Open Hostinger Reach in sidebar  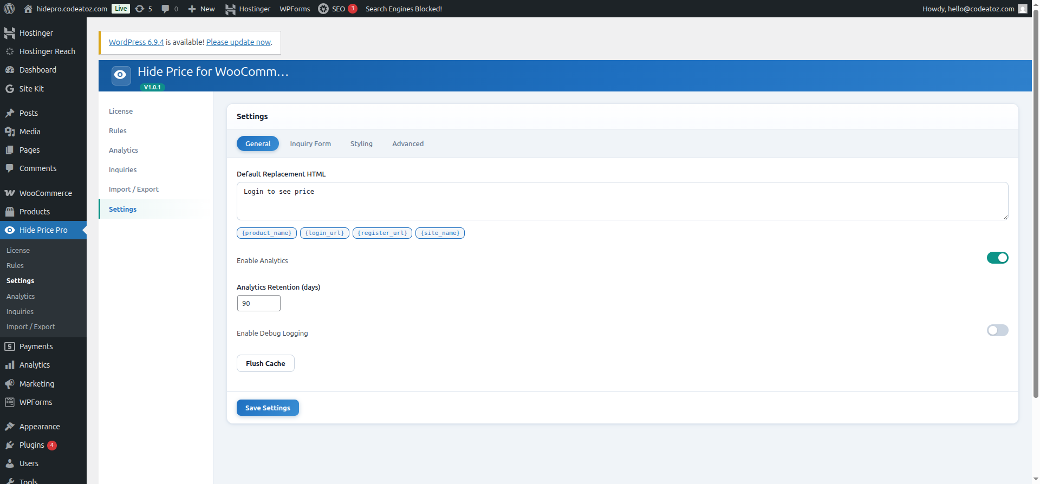(43, 51)
